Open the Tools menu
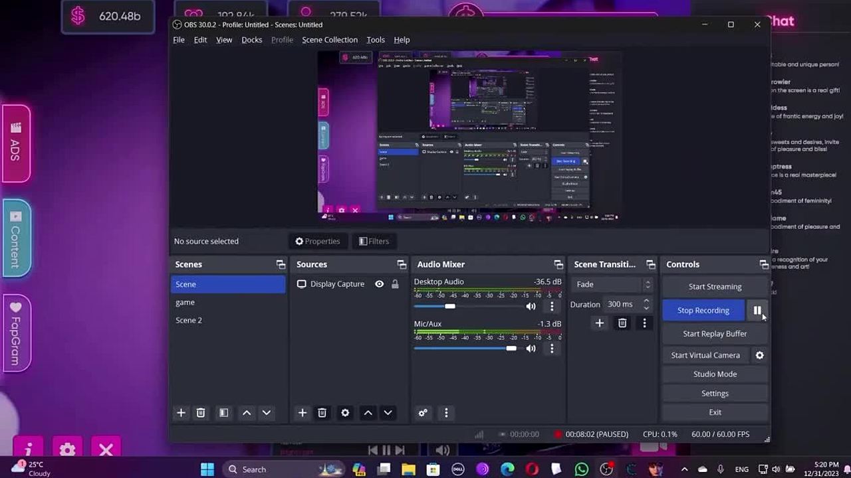The image size is (851, 478). (x=376, y=40)
